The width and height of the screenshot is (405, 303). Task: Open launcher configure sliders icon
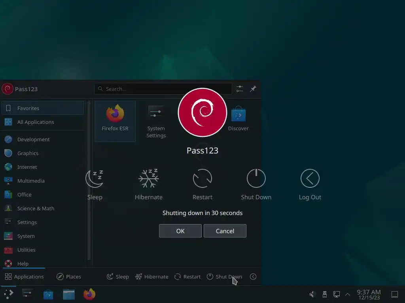240,89
